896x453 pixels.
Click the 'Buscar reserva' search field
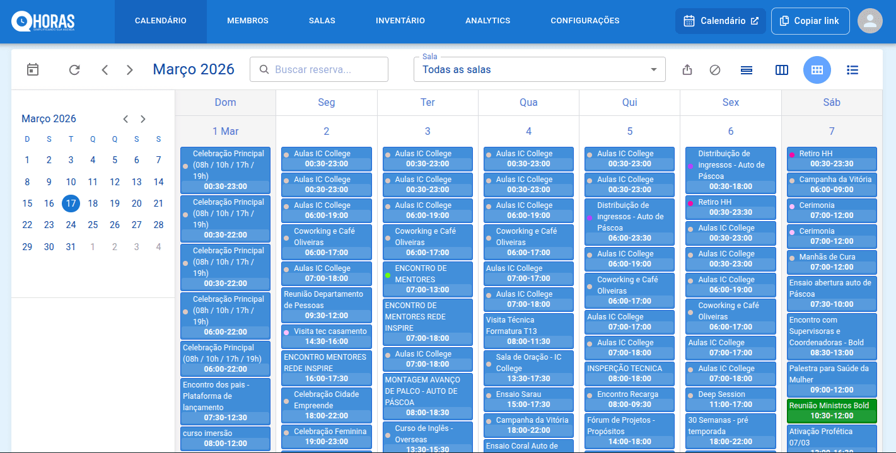[318, 69]
